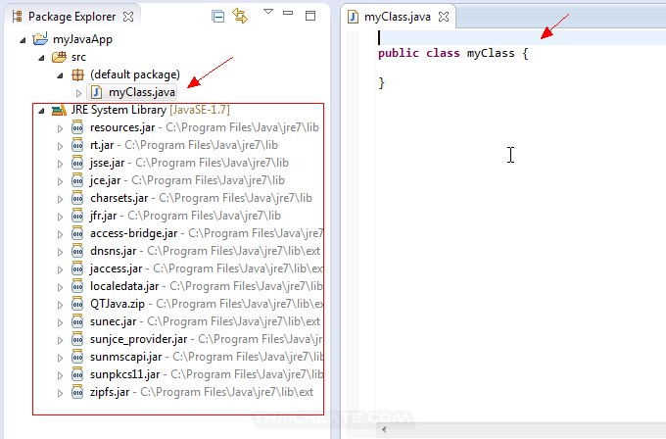Click the resources.jar jar icon
Screen dimensions: 666x439
(77, 127)
